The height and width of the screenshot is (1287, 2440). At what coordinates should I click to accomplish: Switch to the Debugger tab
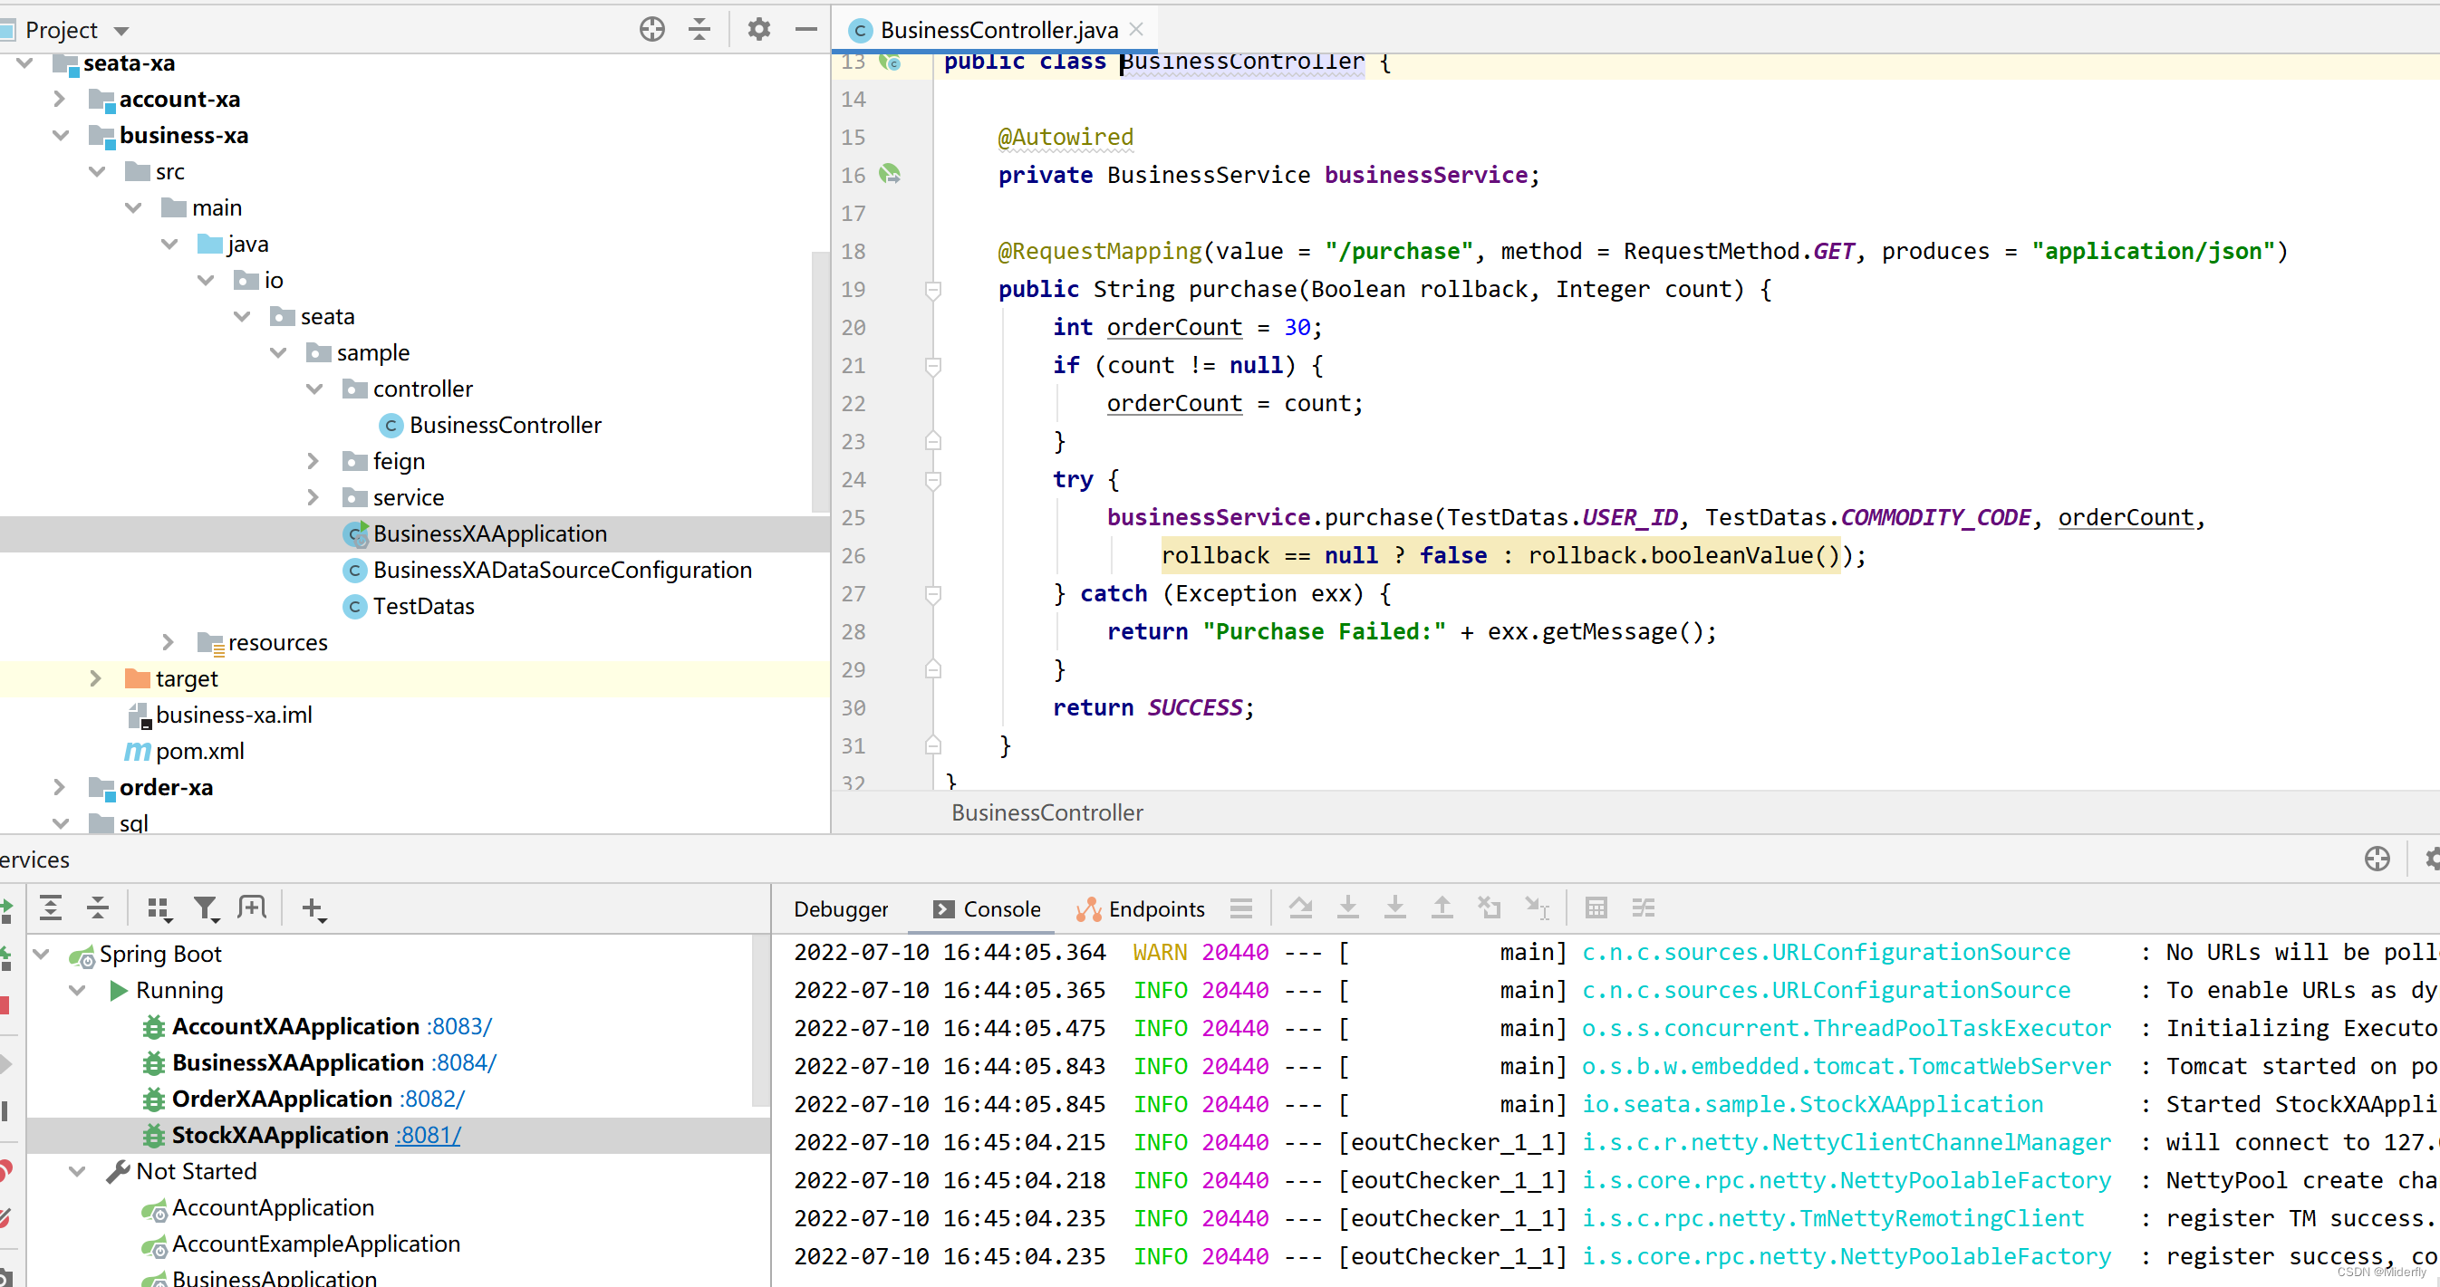click(841, 909)
